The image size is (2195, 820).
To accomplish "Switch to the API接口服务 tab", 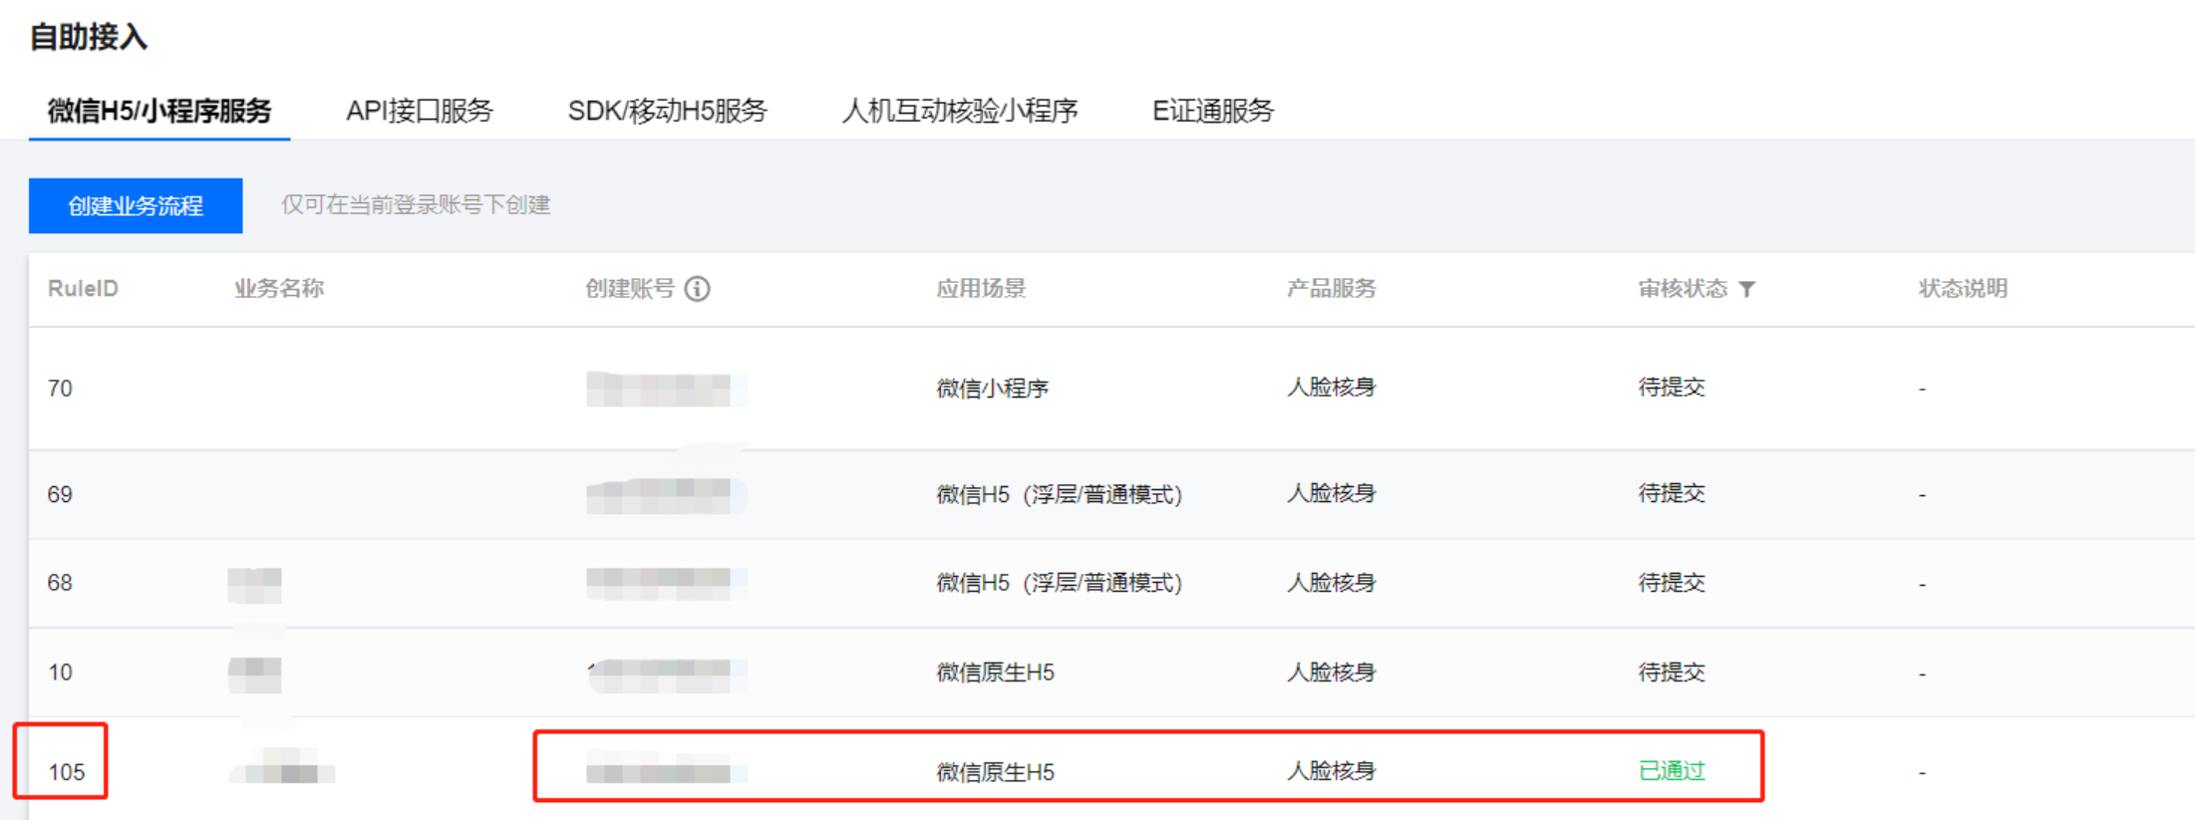I will (420, 111).
